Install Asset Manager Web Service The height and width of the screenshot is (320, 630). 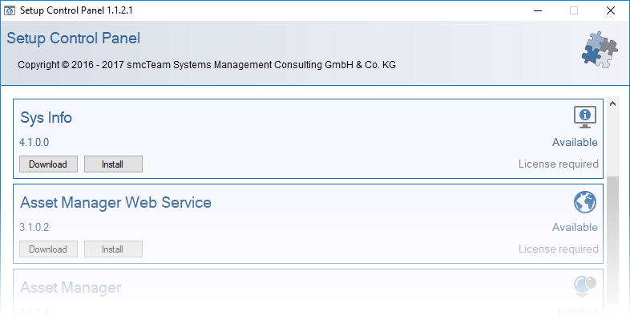(113, 249)
